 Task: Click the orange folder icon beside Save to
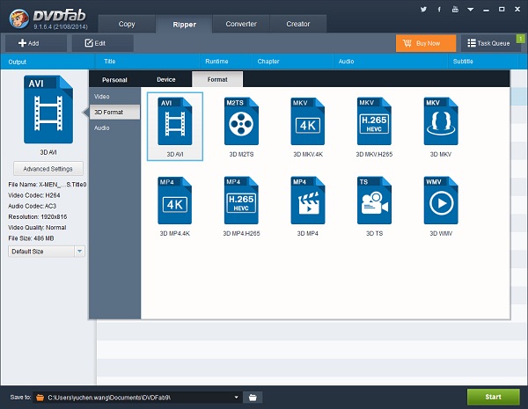[x=40, y=398]
